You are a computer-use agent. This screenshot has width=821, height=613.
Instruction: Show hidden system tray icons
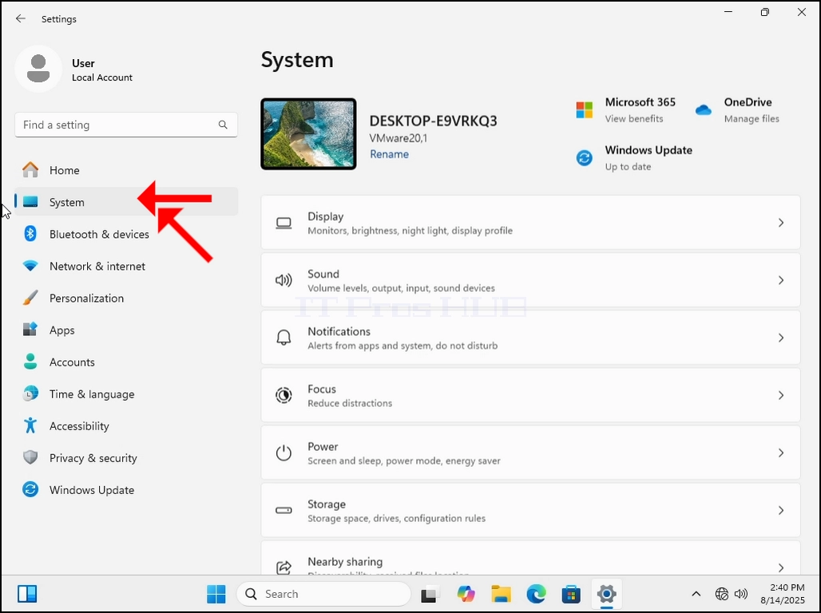click(696, 594)
